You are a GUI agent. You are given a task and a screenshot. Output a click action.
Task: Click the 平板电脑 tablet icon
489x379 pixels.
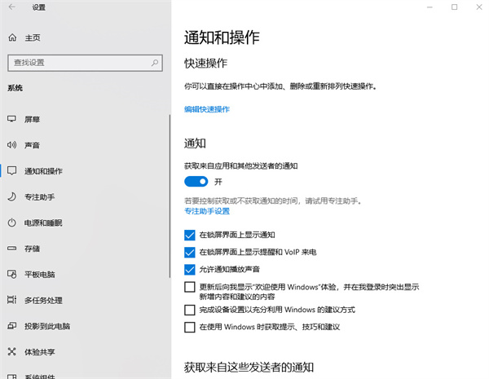coord(12,274)
